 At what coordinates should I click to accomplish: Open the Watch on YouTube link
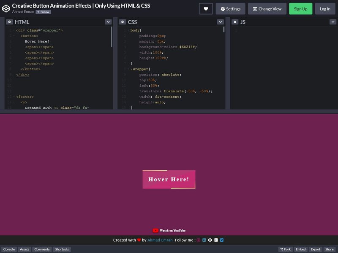pos(169,231)
